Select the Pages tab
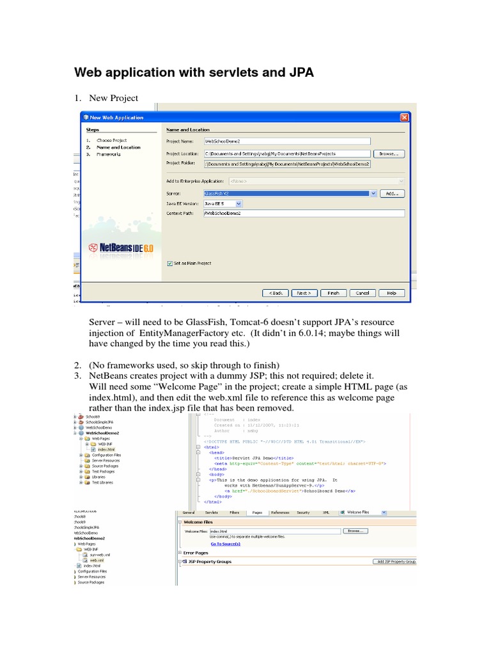Viewport: 491px width, 655px height. click(257, 512)
